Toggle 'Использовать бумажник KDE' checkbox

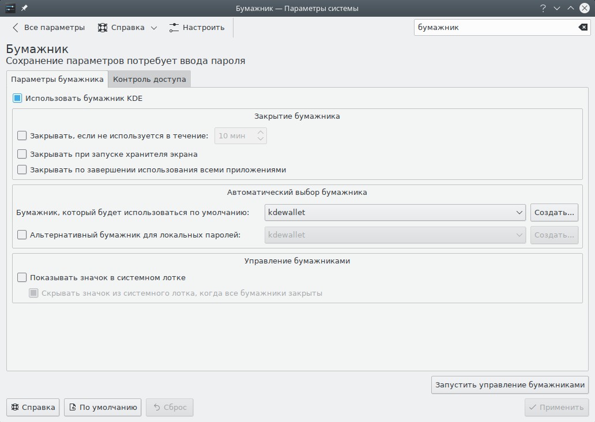(x=17, y=98)
